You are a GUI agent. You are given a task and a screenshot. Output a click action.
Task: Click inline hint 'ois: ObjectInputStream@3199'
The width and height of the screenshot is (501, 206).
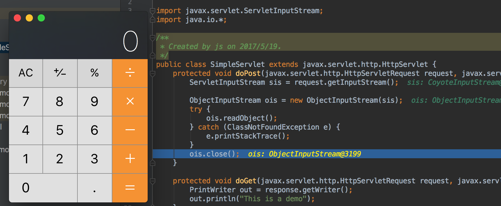click(305, 154)
